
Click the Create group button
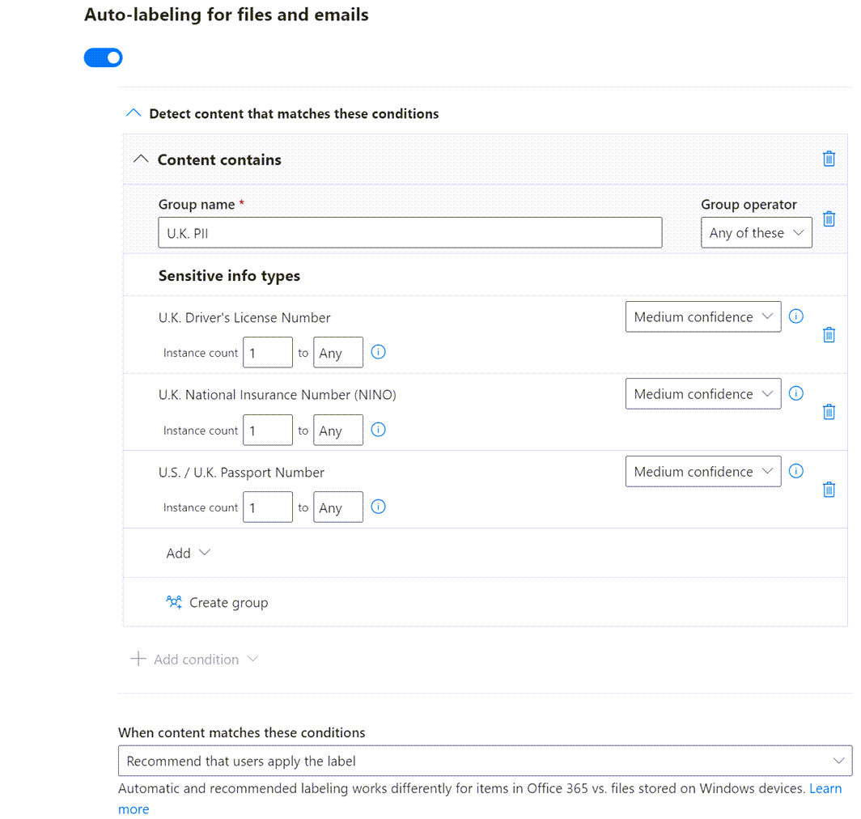217,603
